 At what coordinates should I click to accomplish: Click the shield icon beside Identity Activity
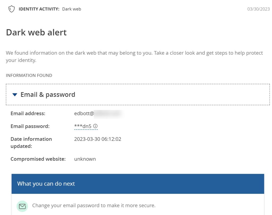pos(11,9)
